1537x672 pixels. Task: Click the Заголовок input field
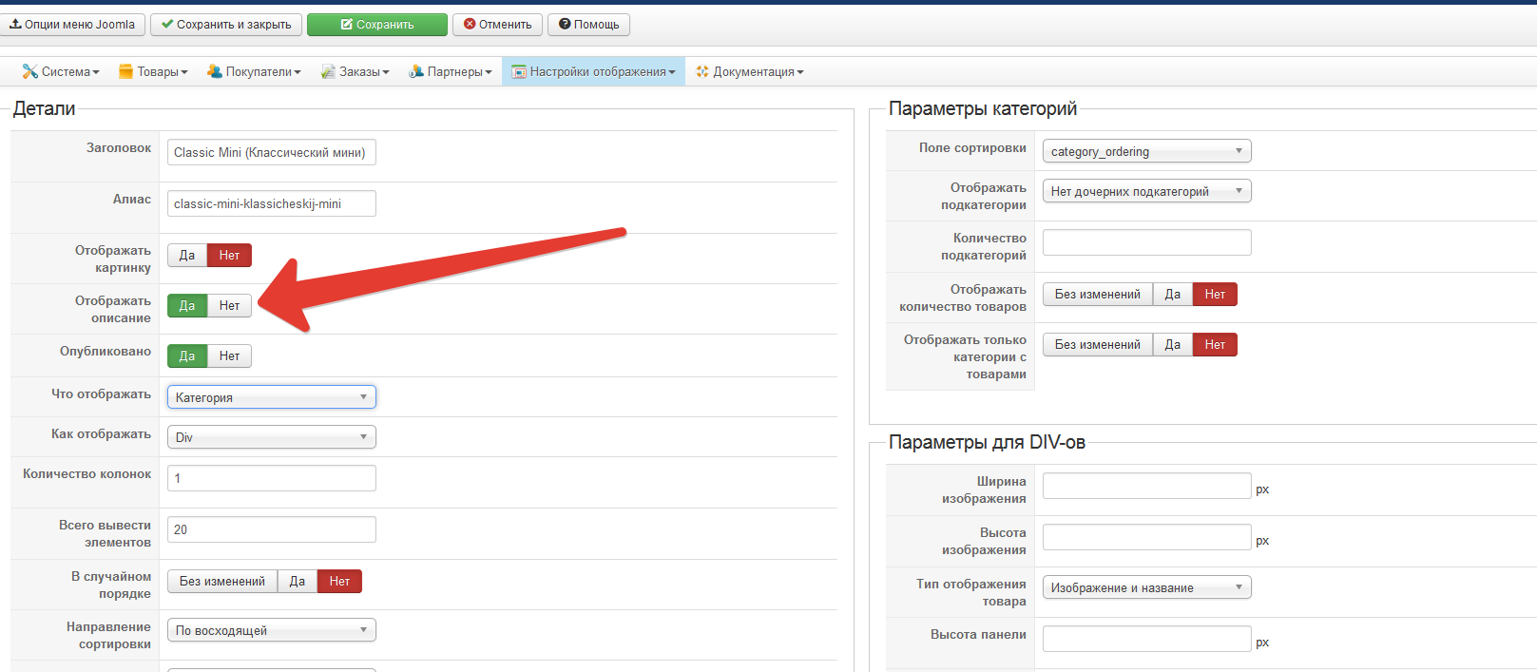coord(272,152)
